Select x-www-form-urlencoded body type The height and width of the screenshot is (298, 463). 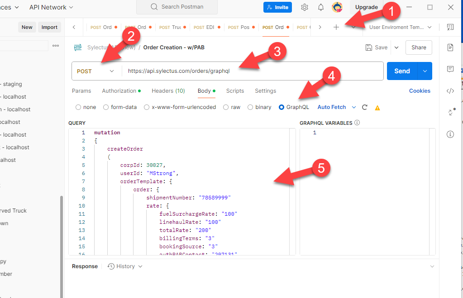(147, 107)
